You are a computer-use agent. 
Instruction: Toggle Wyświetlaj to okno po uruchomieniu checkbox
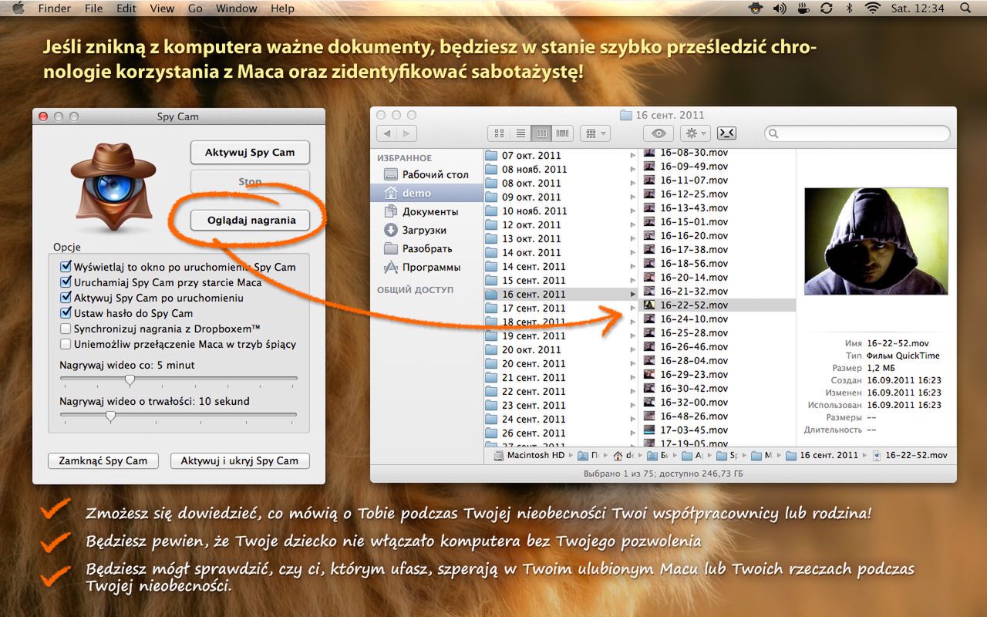[66, 267]
